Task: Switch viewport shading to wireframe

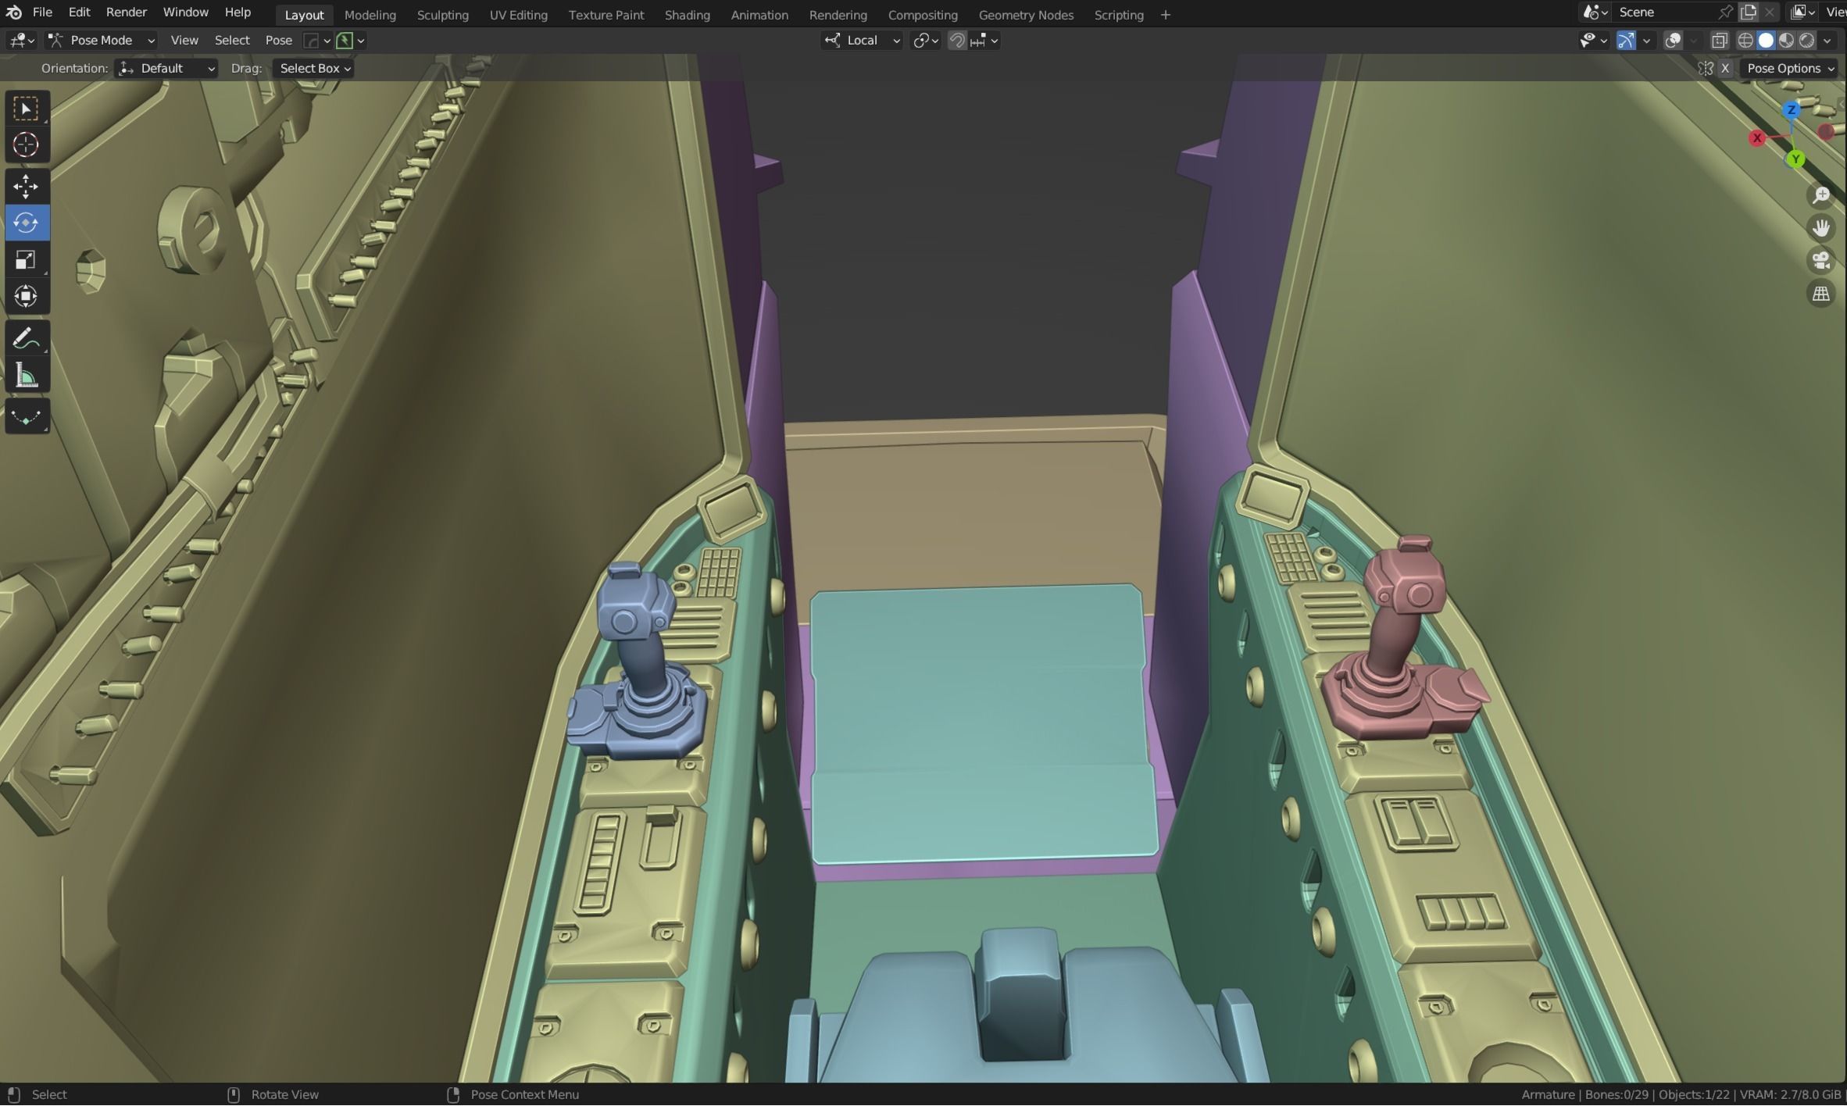Action: [x=1745, y=41]
